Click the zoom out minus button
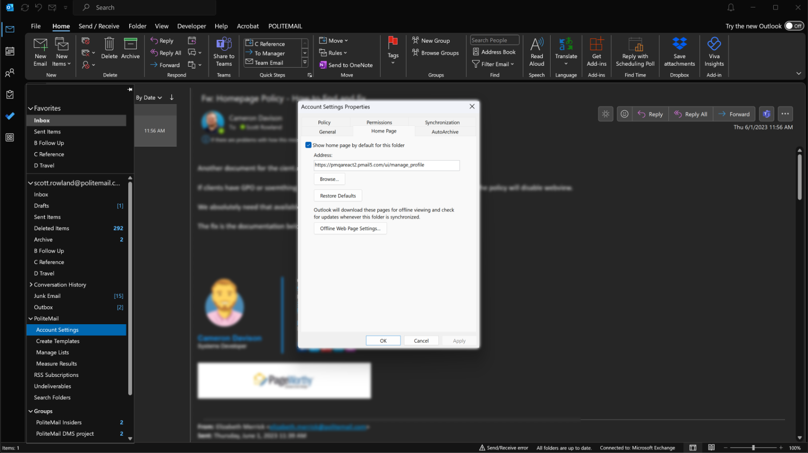The image size is (808, 453). (726, 448)
